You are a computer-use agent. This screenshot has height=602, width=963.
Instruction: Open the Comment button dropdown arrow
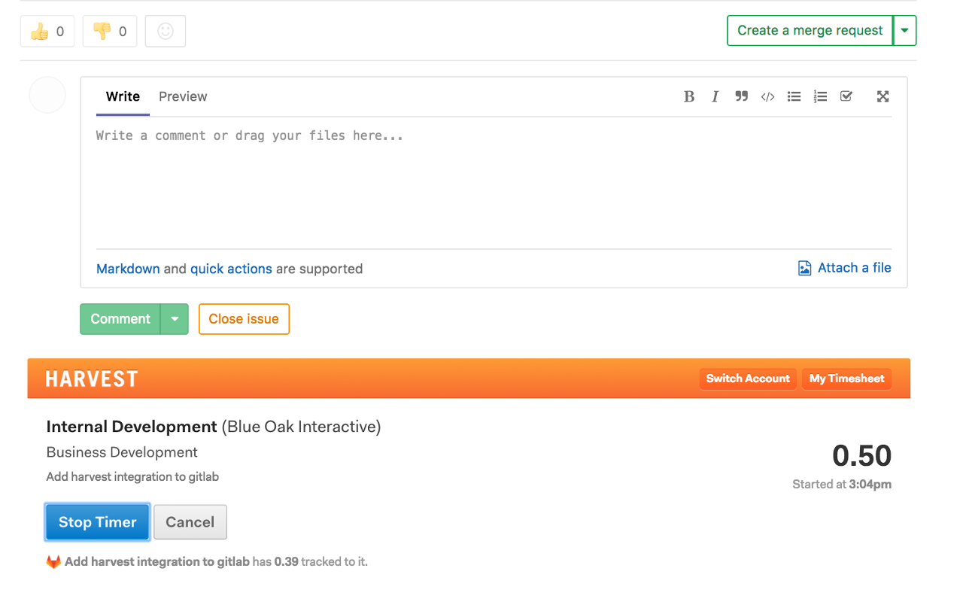[175, 319]
